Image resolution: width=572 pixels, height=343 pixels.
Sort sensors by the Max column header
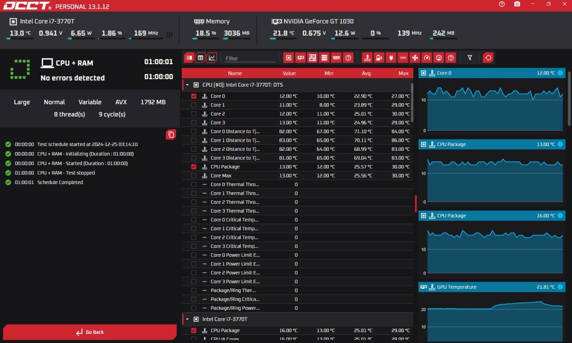(403, 73)
